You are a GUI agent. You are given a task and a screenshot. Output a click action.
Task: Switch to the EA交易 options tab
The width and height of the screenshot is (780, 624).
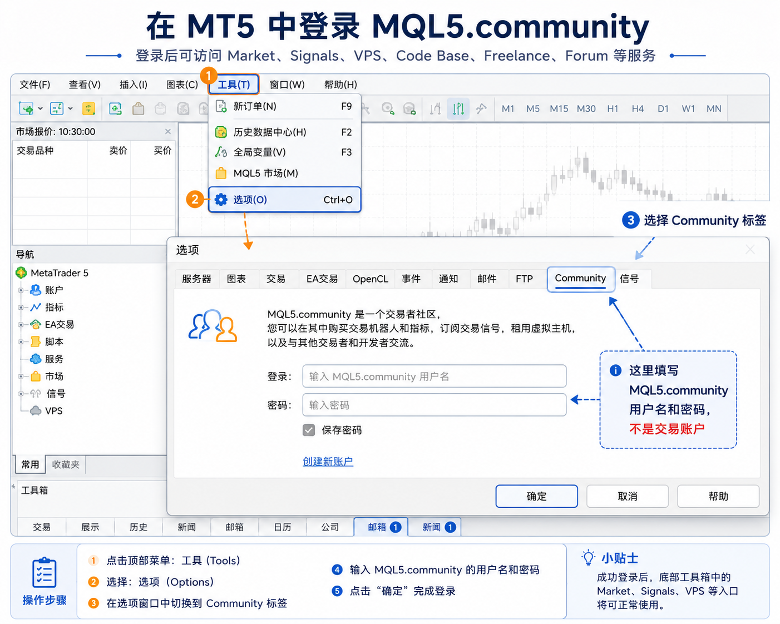pyautogui.click(x=322, y=279)
